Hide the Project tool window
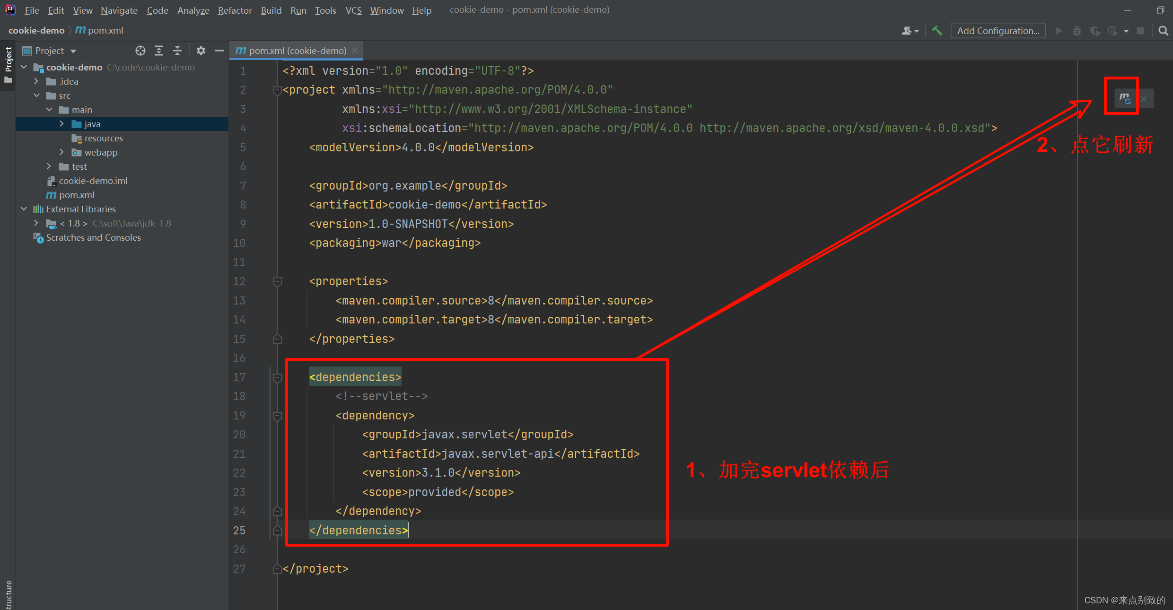The height and width of the screenshot is (610, 1173). coord(219,51)
